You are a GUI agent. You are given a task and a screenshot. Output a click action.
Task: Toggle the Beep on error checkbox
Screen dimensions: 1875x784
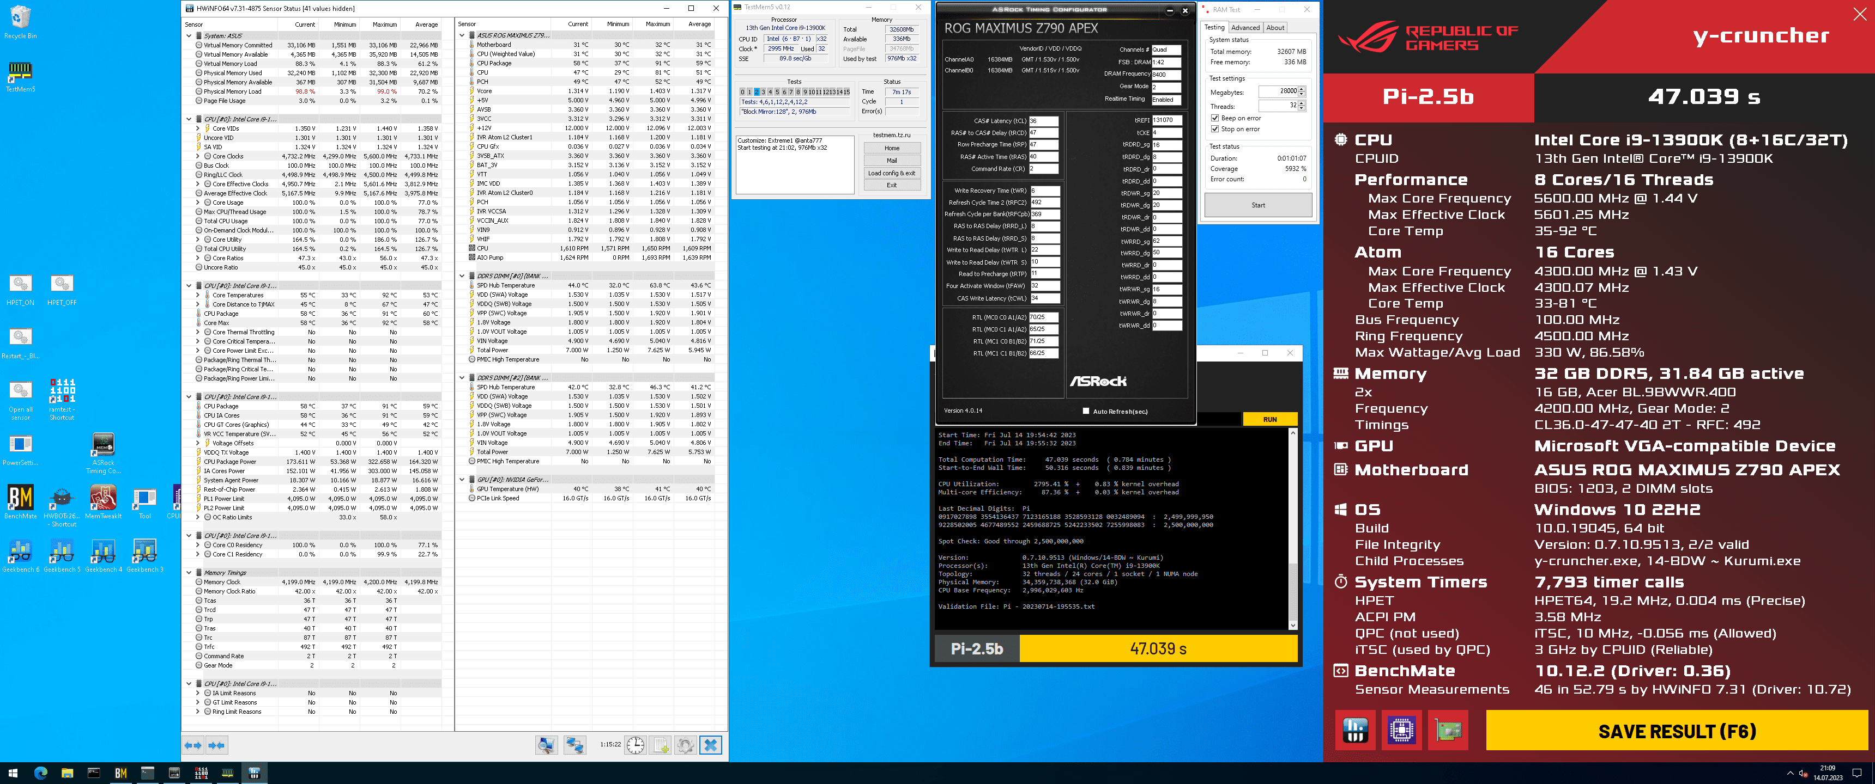(1215, 118)
